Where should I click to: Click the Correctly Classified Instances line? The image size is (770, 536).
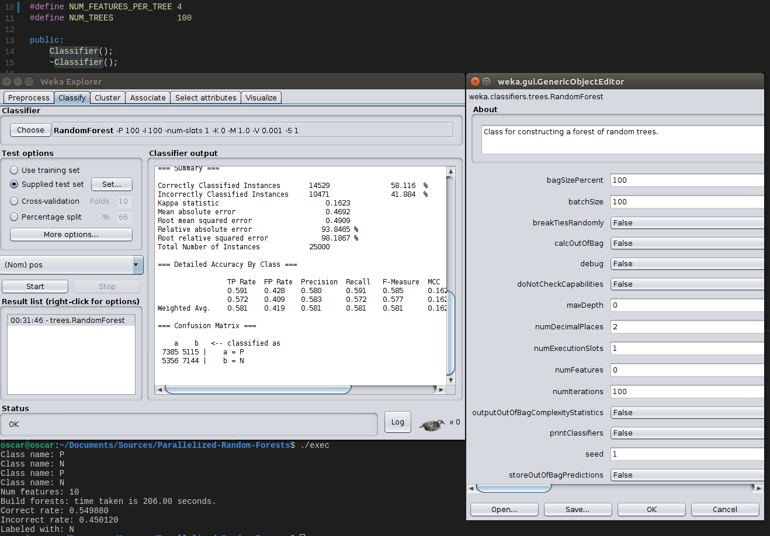coord(293,186)
